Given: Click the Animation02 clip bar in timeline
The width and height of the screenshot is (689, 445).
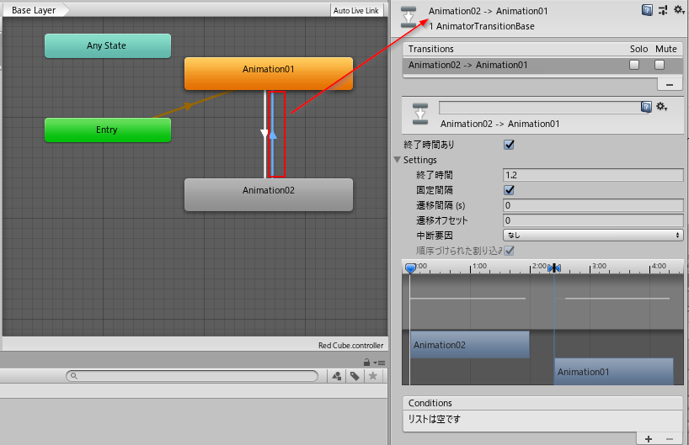Looking at the screenshot, I should tap(470, 345).
